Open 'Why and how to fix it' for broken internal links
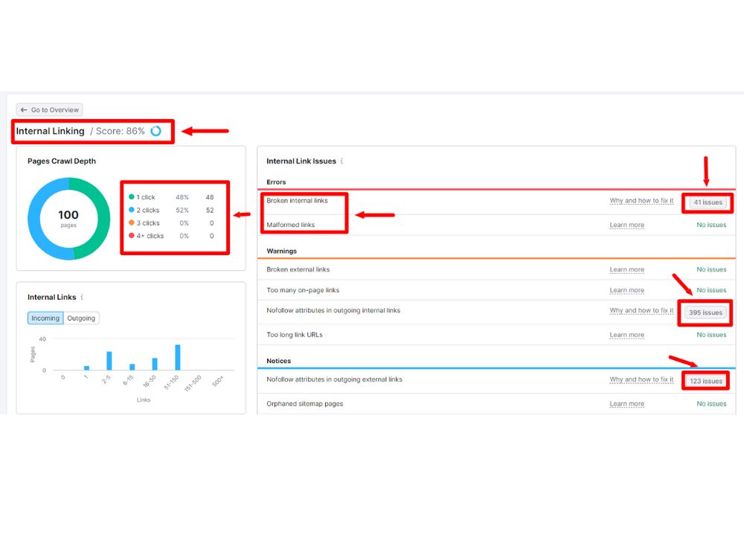 (641, 201)
